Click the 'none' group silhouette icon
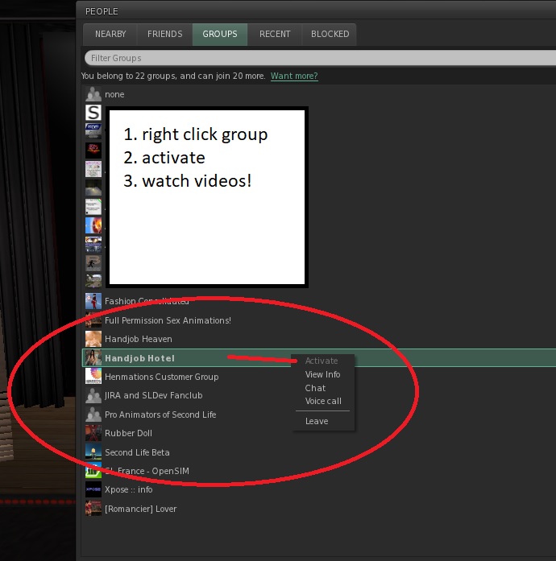Screen dimensions: 556x561 93,94
